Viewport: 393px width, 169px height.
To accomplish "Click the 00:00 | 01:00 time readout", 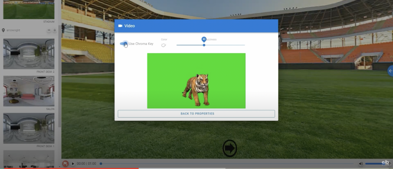I will click(86, 164).
